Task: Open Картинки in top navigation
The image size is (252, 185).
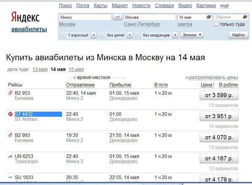Action: tap(206, 5)
